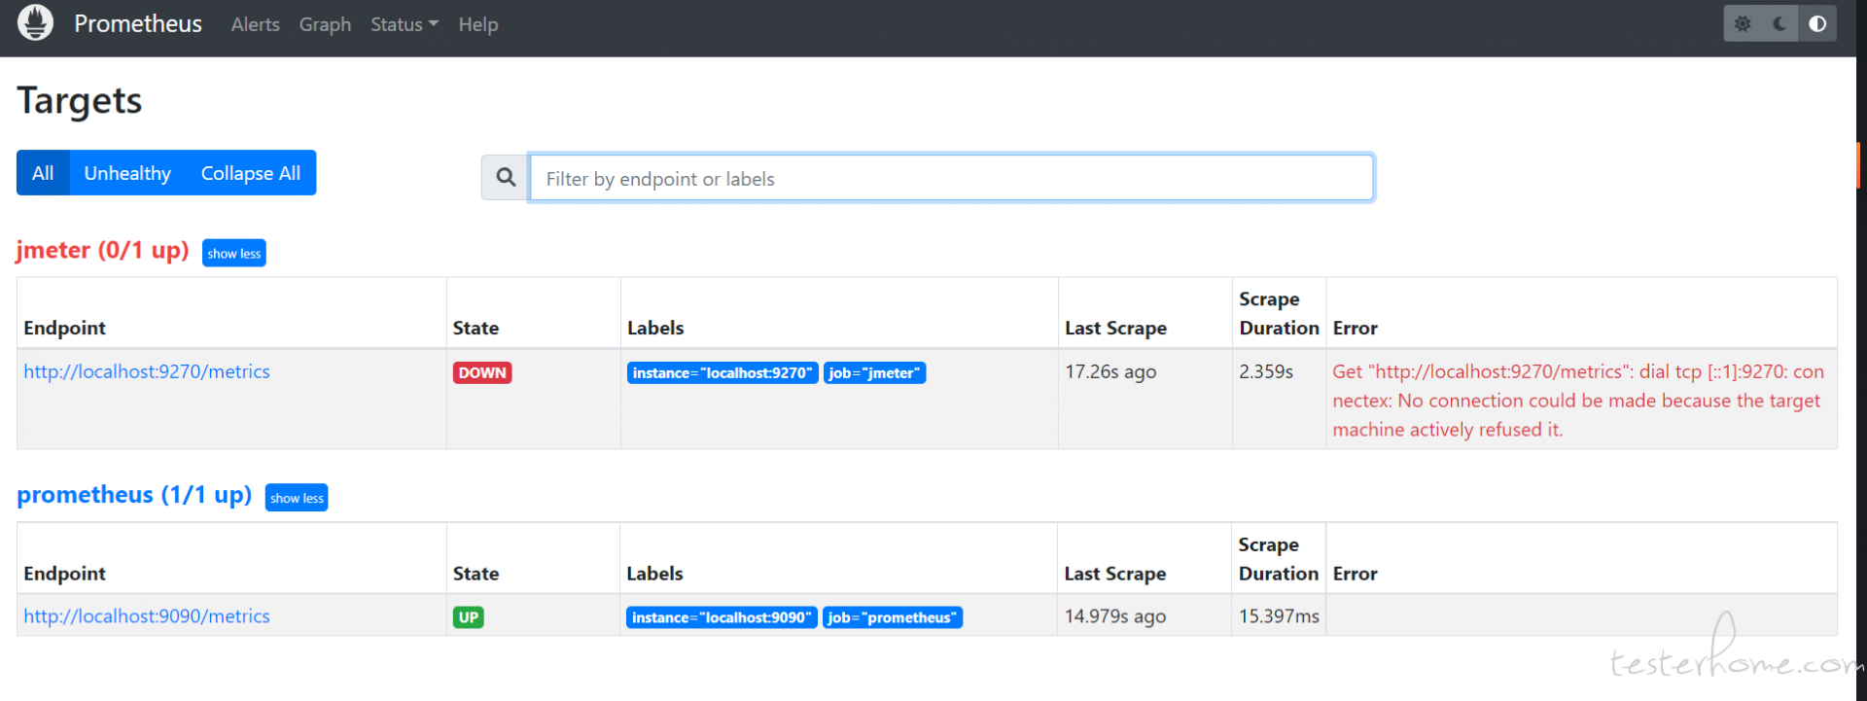Open http://localhost:9270/metrics endpoint link

(147, 371)
